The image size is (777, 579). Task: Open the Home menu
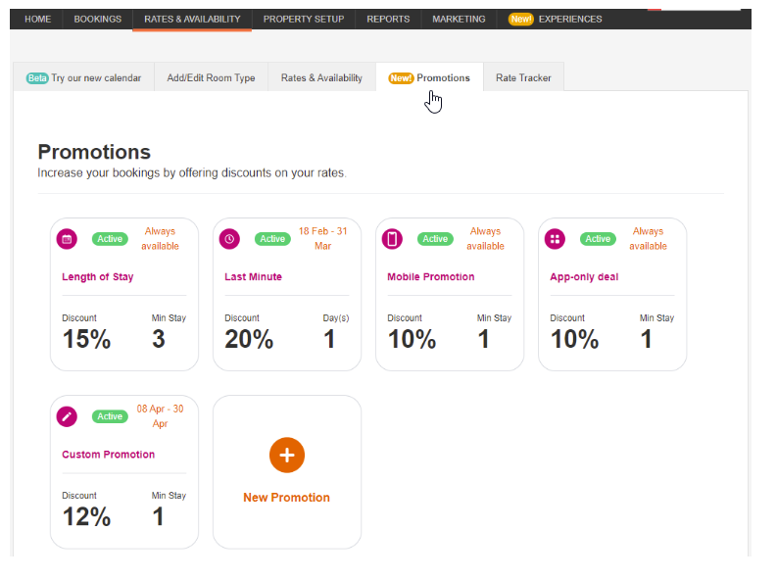click(37, 20)
